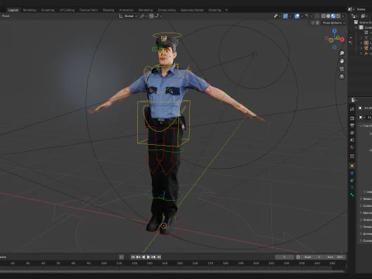Switch to the Shading workspace tab
This screenshot has height=279, width=372.
click(108, 10)
